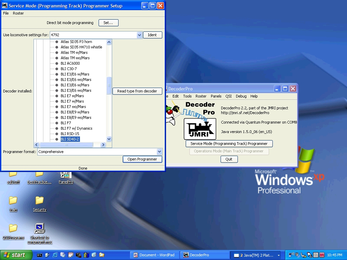This screenshot has width=347, height=260.
Task: Open the QSIPrograms desktop folder
Action: click(x=13, y=232)
